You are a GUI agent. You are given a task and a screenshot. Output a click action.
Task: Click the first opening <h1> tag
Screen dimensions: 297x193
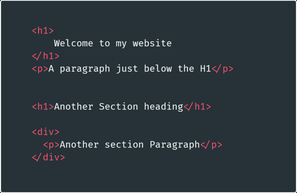click(43, 31)
